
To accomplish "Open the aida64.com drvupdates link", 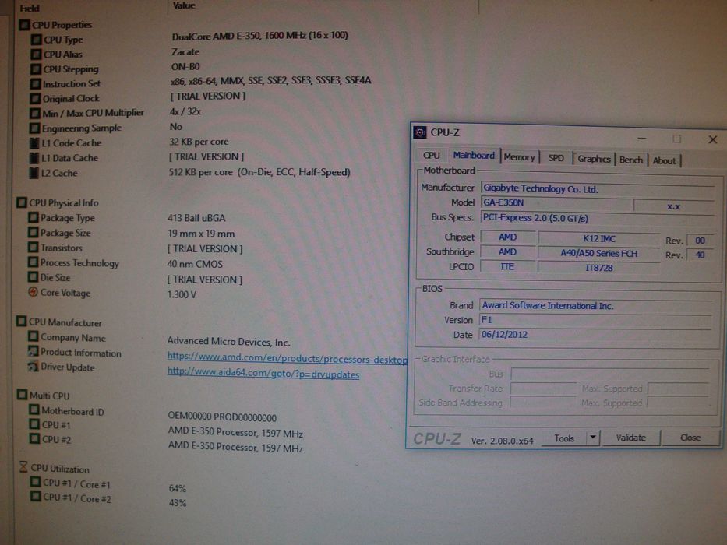I will [263, 374].
